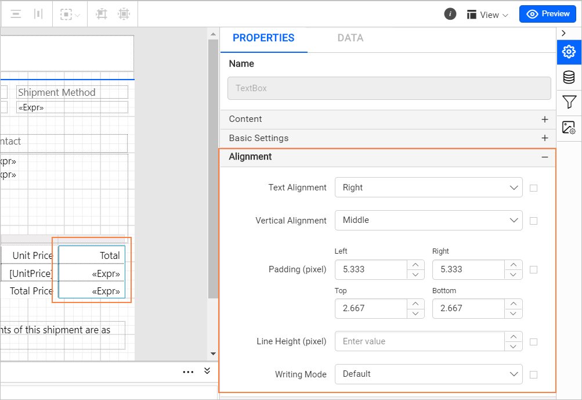
Task: Click the Preview button
Action: 546,13
